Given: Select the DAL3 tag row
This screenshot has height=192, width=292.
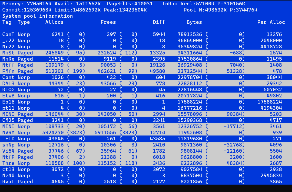Looking at the screenshot, I should (146, 83).
